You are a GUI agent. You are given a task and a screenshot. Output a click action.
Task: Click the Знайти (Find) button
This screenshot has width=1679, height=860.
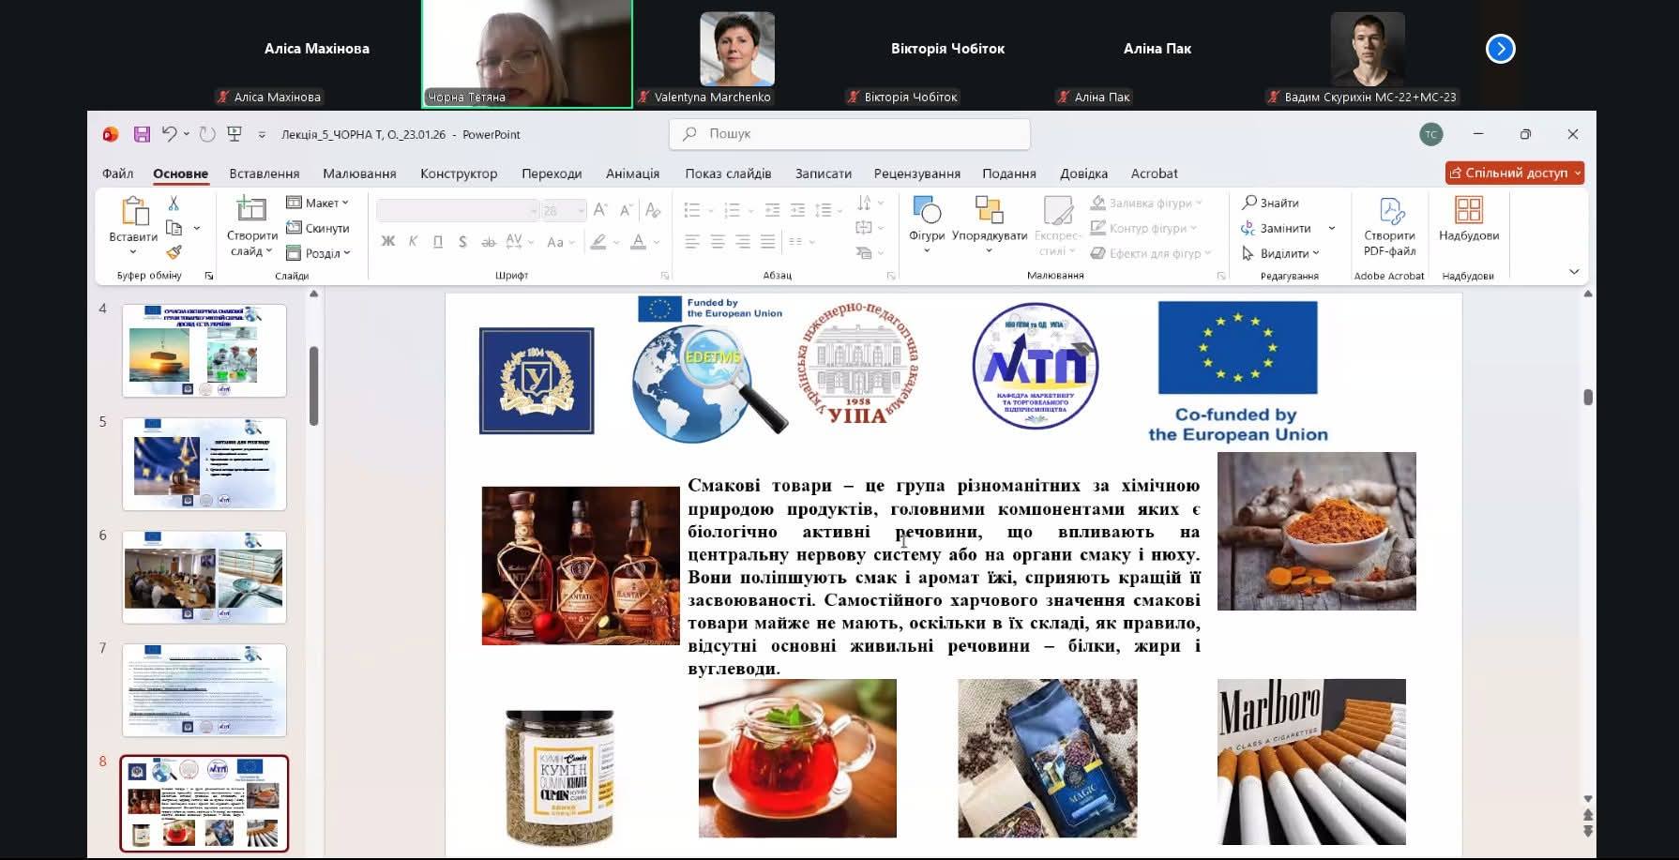(1271, 203)
